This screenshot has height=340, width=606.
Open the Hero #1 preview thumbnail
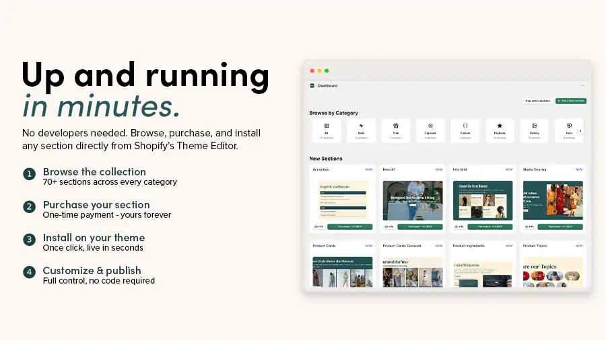pyautogui.click(x=413, y=200)
